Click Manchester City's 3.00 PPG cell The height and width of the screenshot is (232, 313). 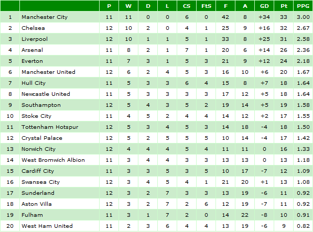tap(303, 17)
